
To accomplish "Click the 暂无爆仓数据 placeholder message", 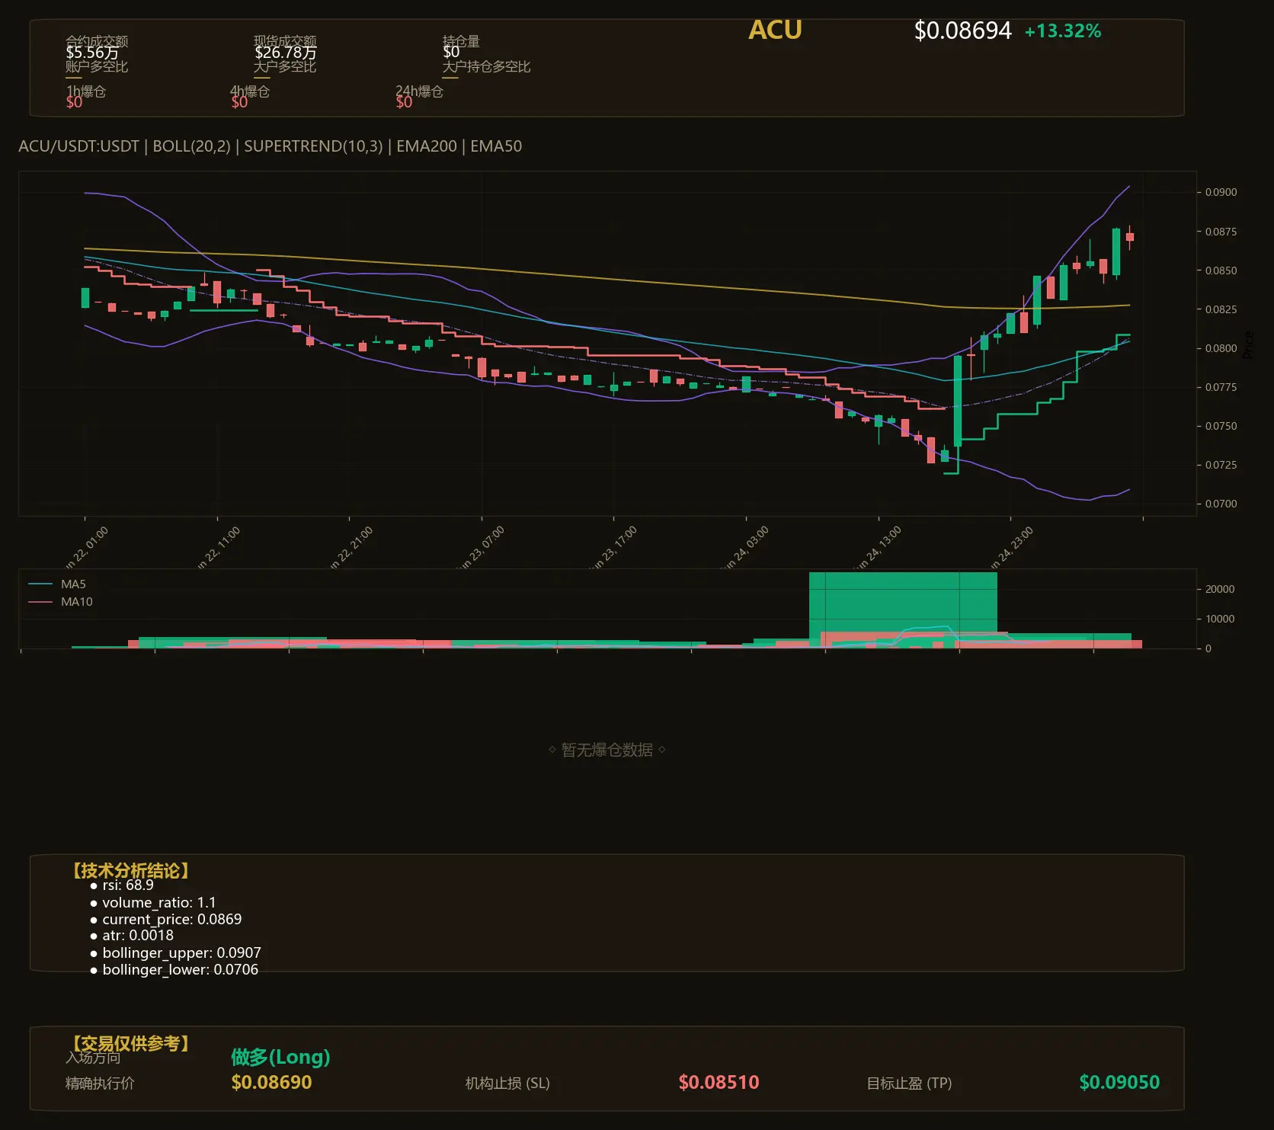I will pos(607,750).
